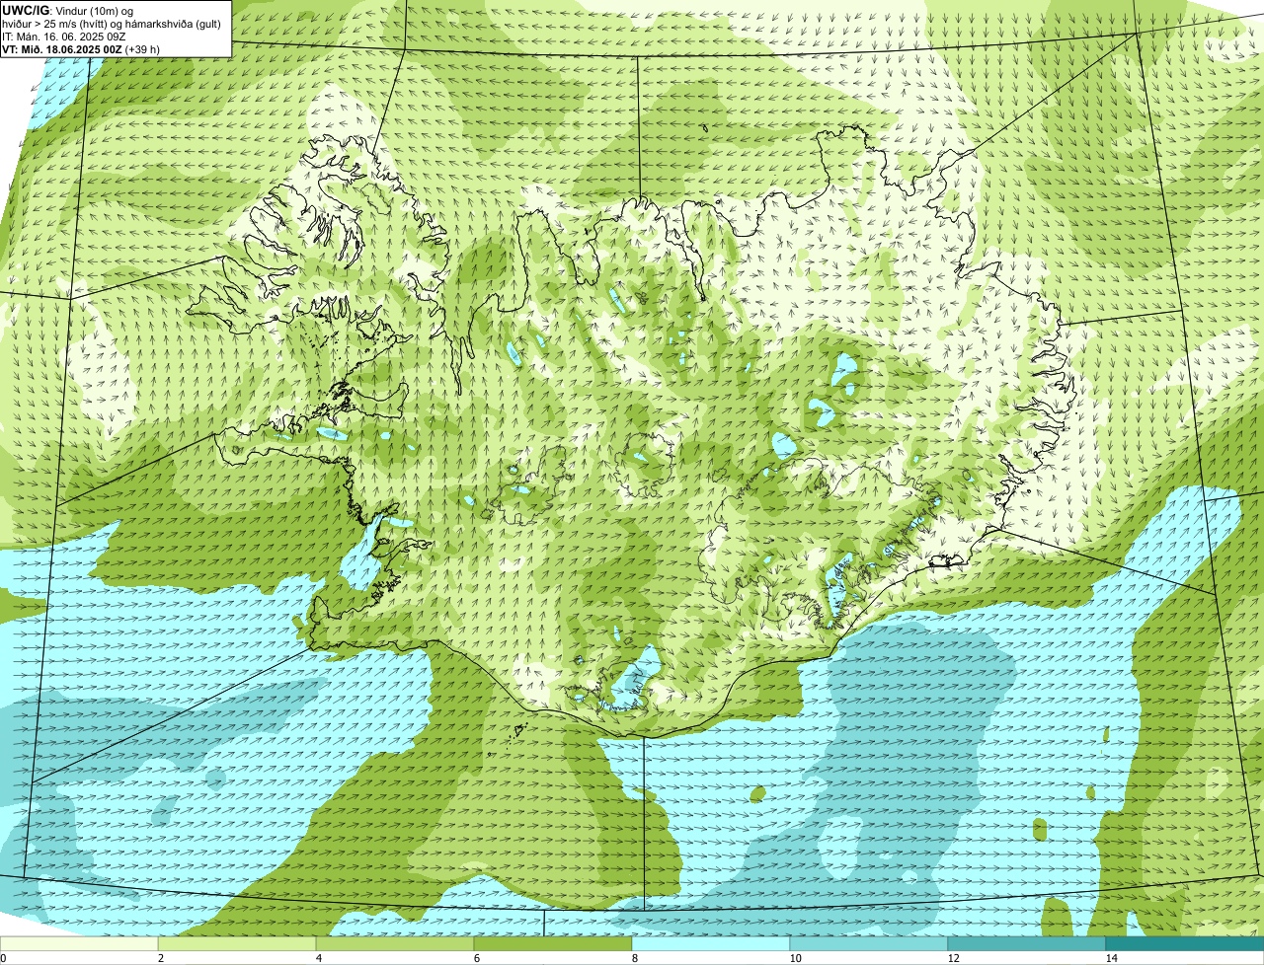Click the pale cyan 8–10 legend swatch
1264x965 pixels.
pos(711,943)
